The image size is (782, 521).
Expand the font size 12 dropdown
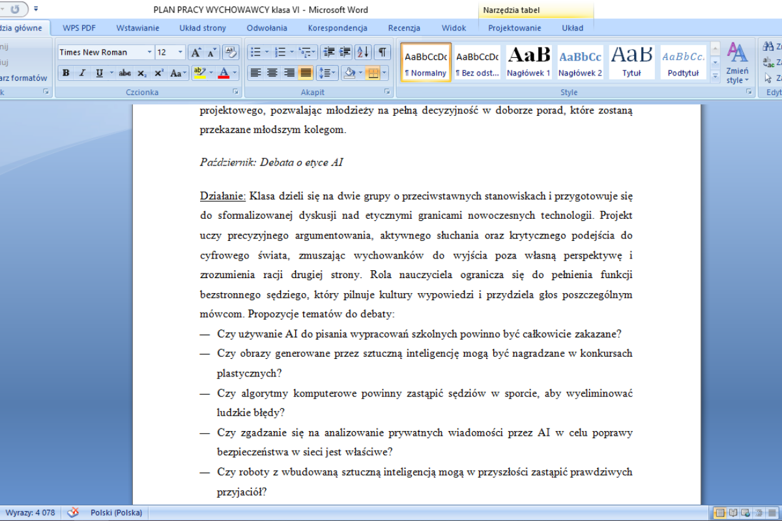click(181, 52)
